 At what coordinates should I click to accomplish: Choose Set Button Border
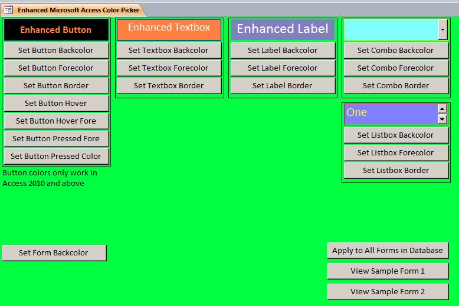56,86
